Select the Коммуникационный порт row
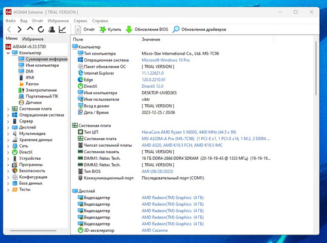 [141, 178]
